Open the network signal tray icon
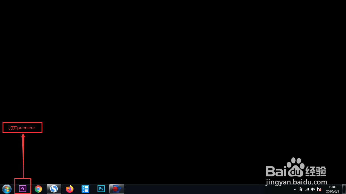The image size is (346, 194). coord(307,189)
